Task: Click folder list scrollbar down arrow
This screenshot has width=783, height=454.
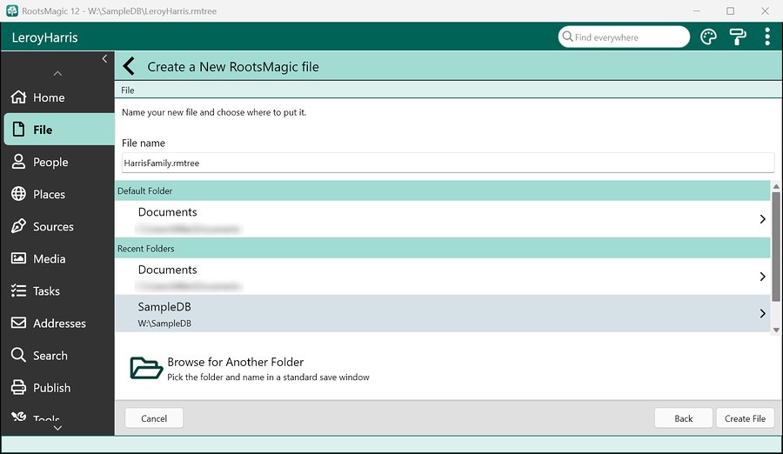Action: pos(776,330)
